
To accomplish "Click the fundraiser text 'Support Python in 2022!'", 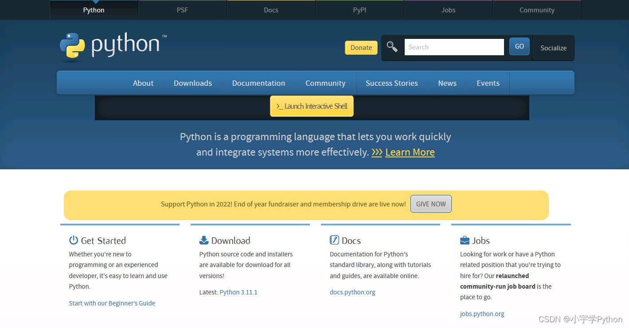I will pyautogui.click(x=196, y=204).
